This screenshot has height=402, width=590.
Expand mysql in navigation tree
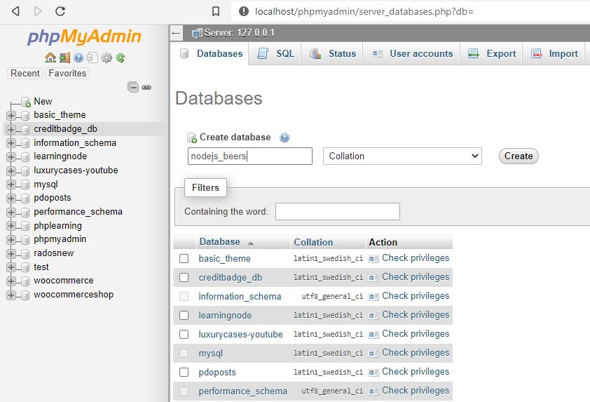[x=11, y=185]
